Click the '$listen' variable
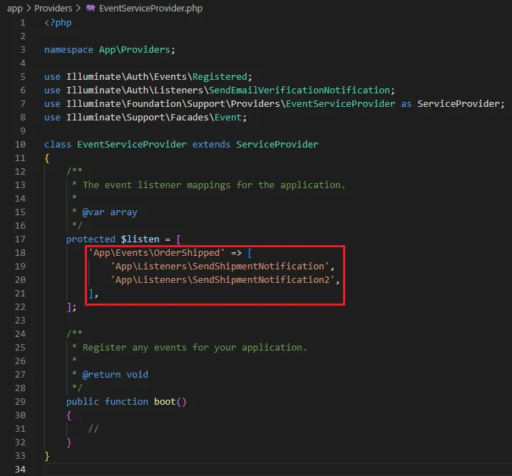The image size is (512, 476). 140,239
